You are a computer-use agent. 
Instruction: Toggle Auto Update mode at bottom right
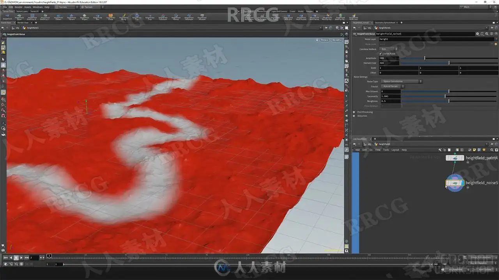click(485, 269)
